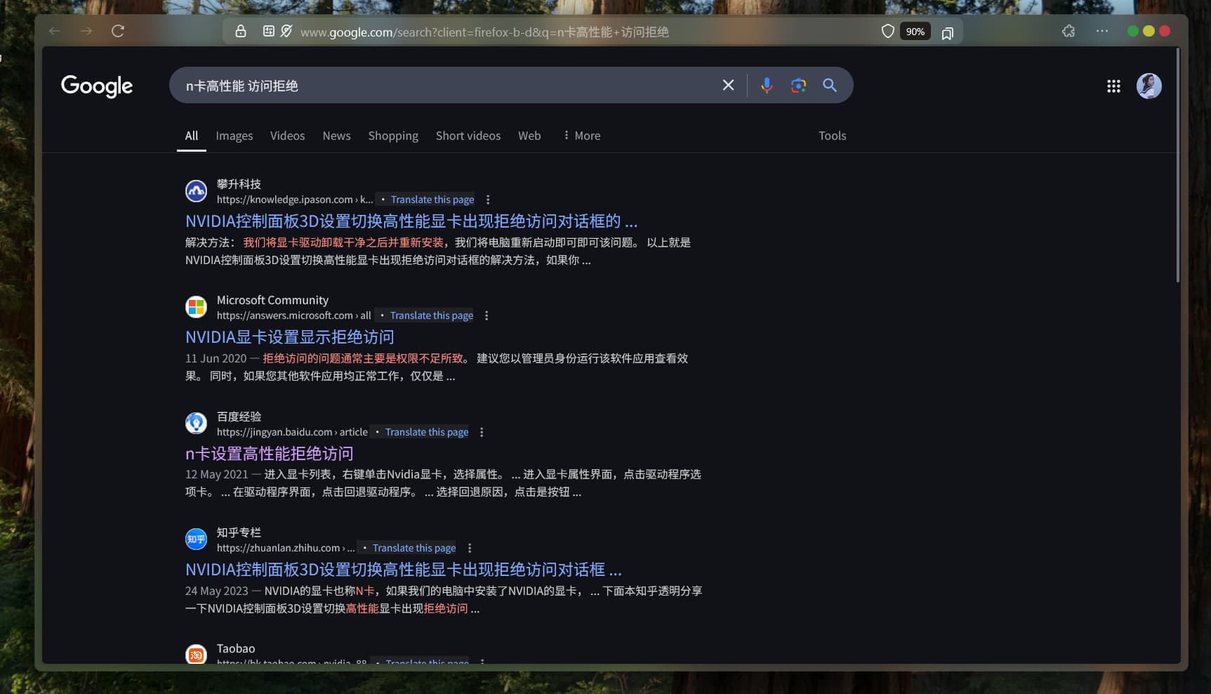The width and height of the screenshot is (1211, 694).
Task: Go back to the previous page
Action: [x=55, y=31]
